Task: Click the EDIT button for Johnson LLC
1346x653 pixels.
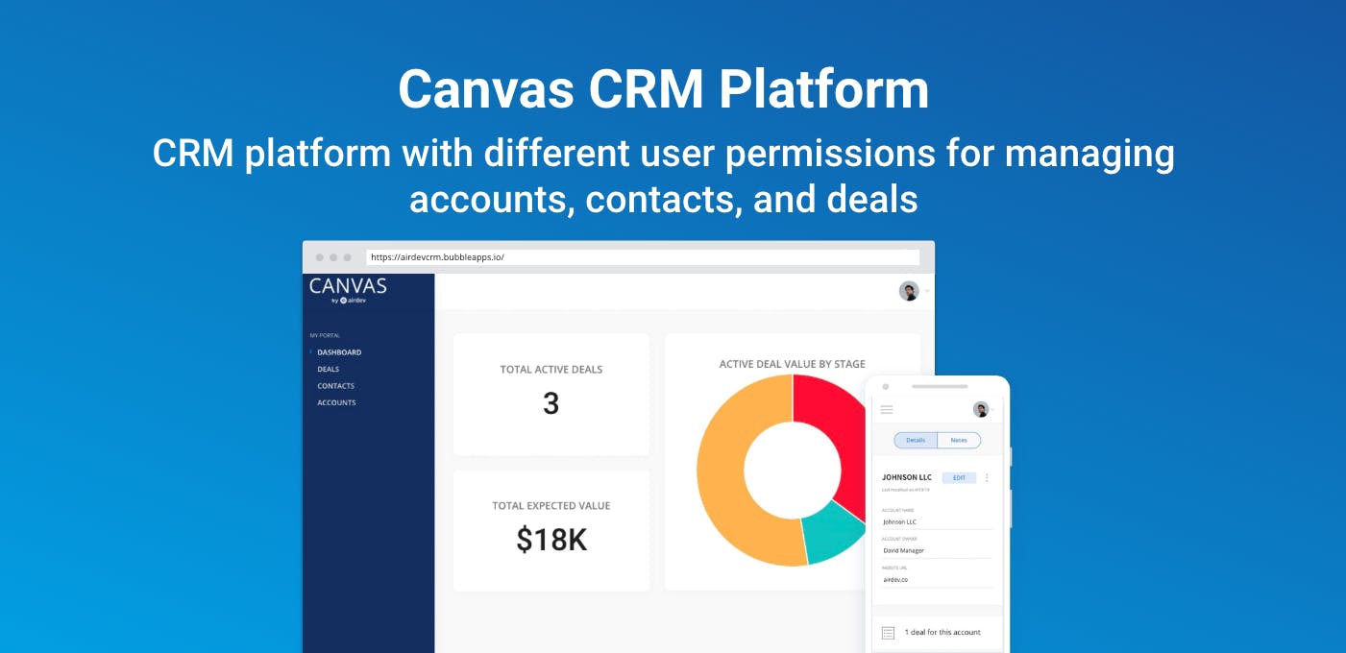Action: click(960, 477)
